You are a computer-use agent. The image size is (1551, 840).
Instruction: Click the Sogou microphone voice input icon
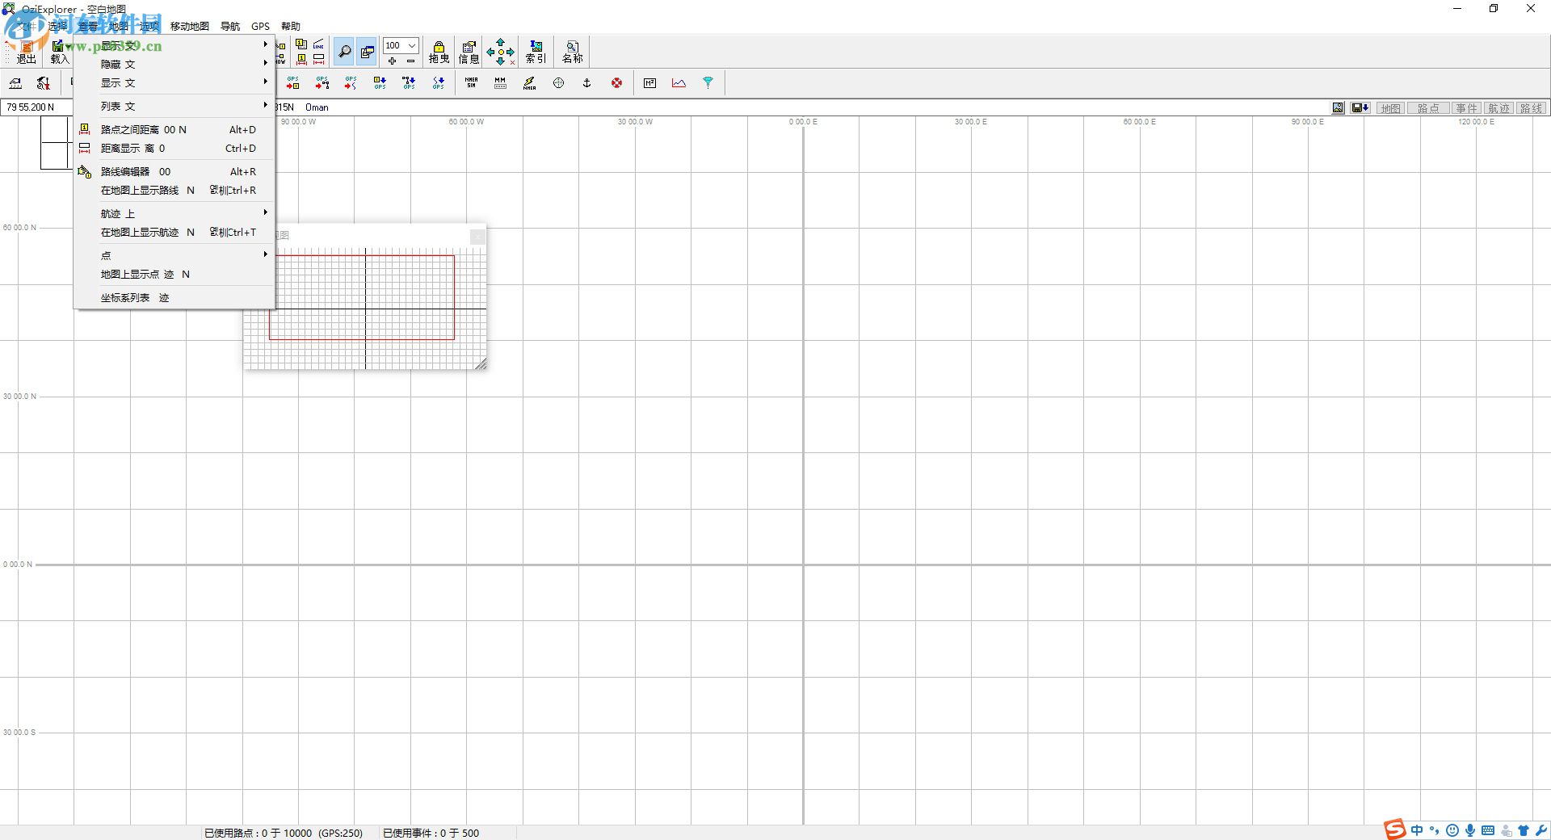pos(1470,830)
